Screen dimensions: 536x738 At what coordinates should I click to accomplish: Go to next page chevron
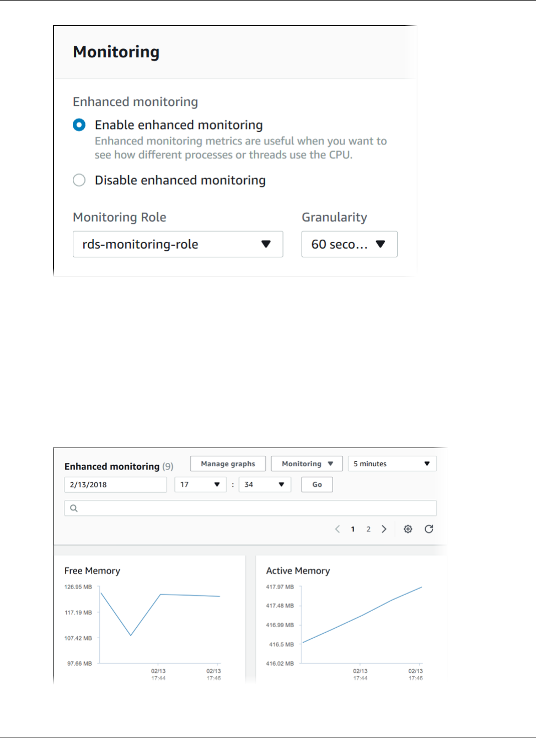(x=384, y=529)
